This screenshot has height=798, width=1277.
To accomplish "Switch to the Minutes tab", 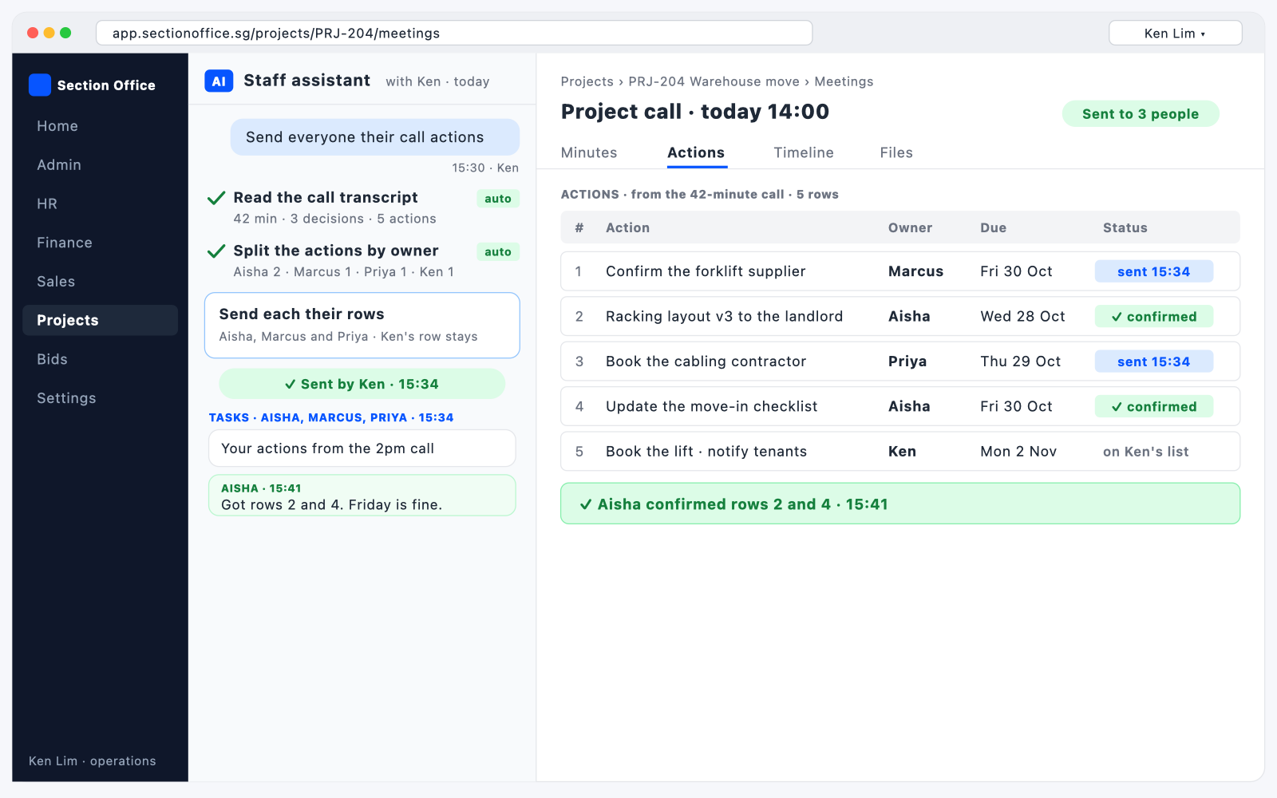I will pos(589,152).
